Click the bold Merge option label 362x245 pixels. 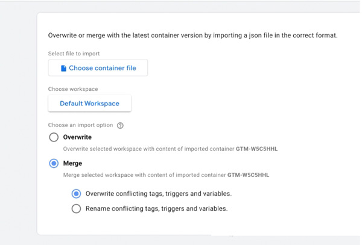(x=72, y=163)
